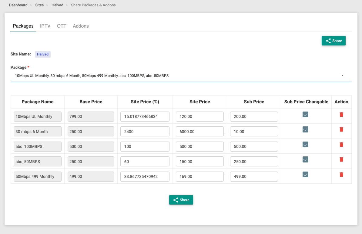Screen dimensions: 362x234
Task: Click the 50Mbps 499 Monthly package name field
Action: (x=37, y=176)
